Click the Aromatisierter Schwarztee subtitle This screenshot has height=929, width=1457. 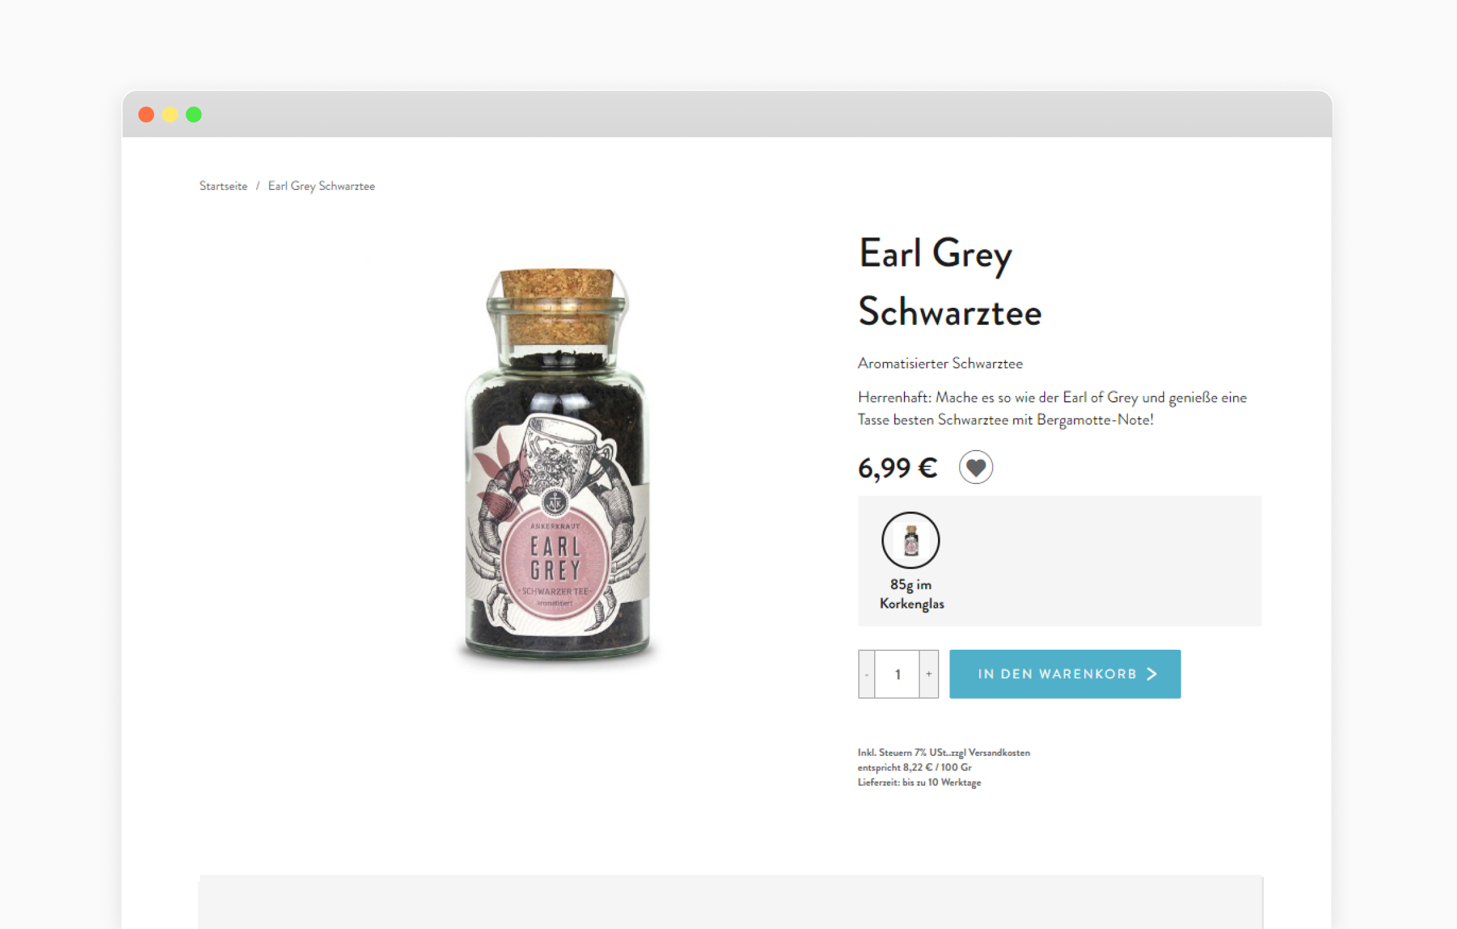[940, 363]
